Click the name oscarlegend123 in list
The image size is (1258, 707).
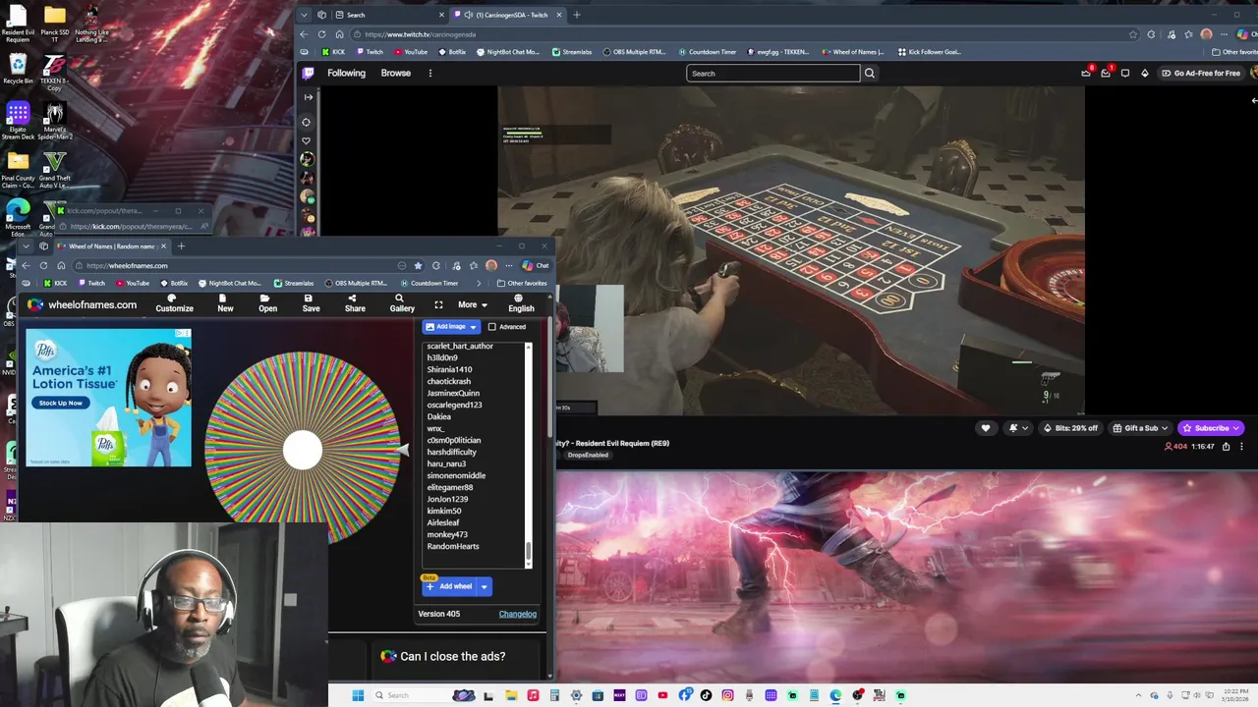454,405
